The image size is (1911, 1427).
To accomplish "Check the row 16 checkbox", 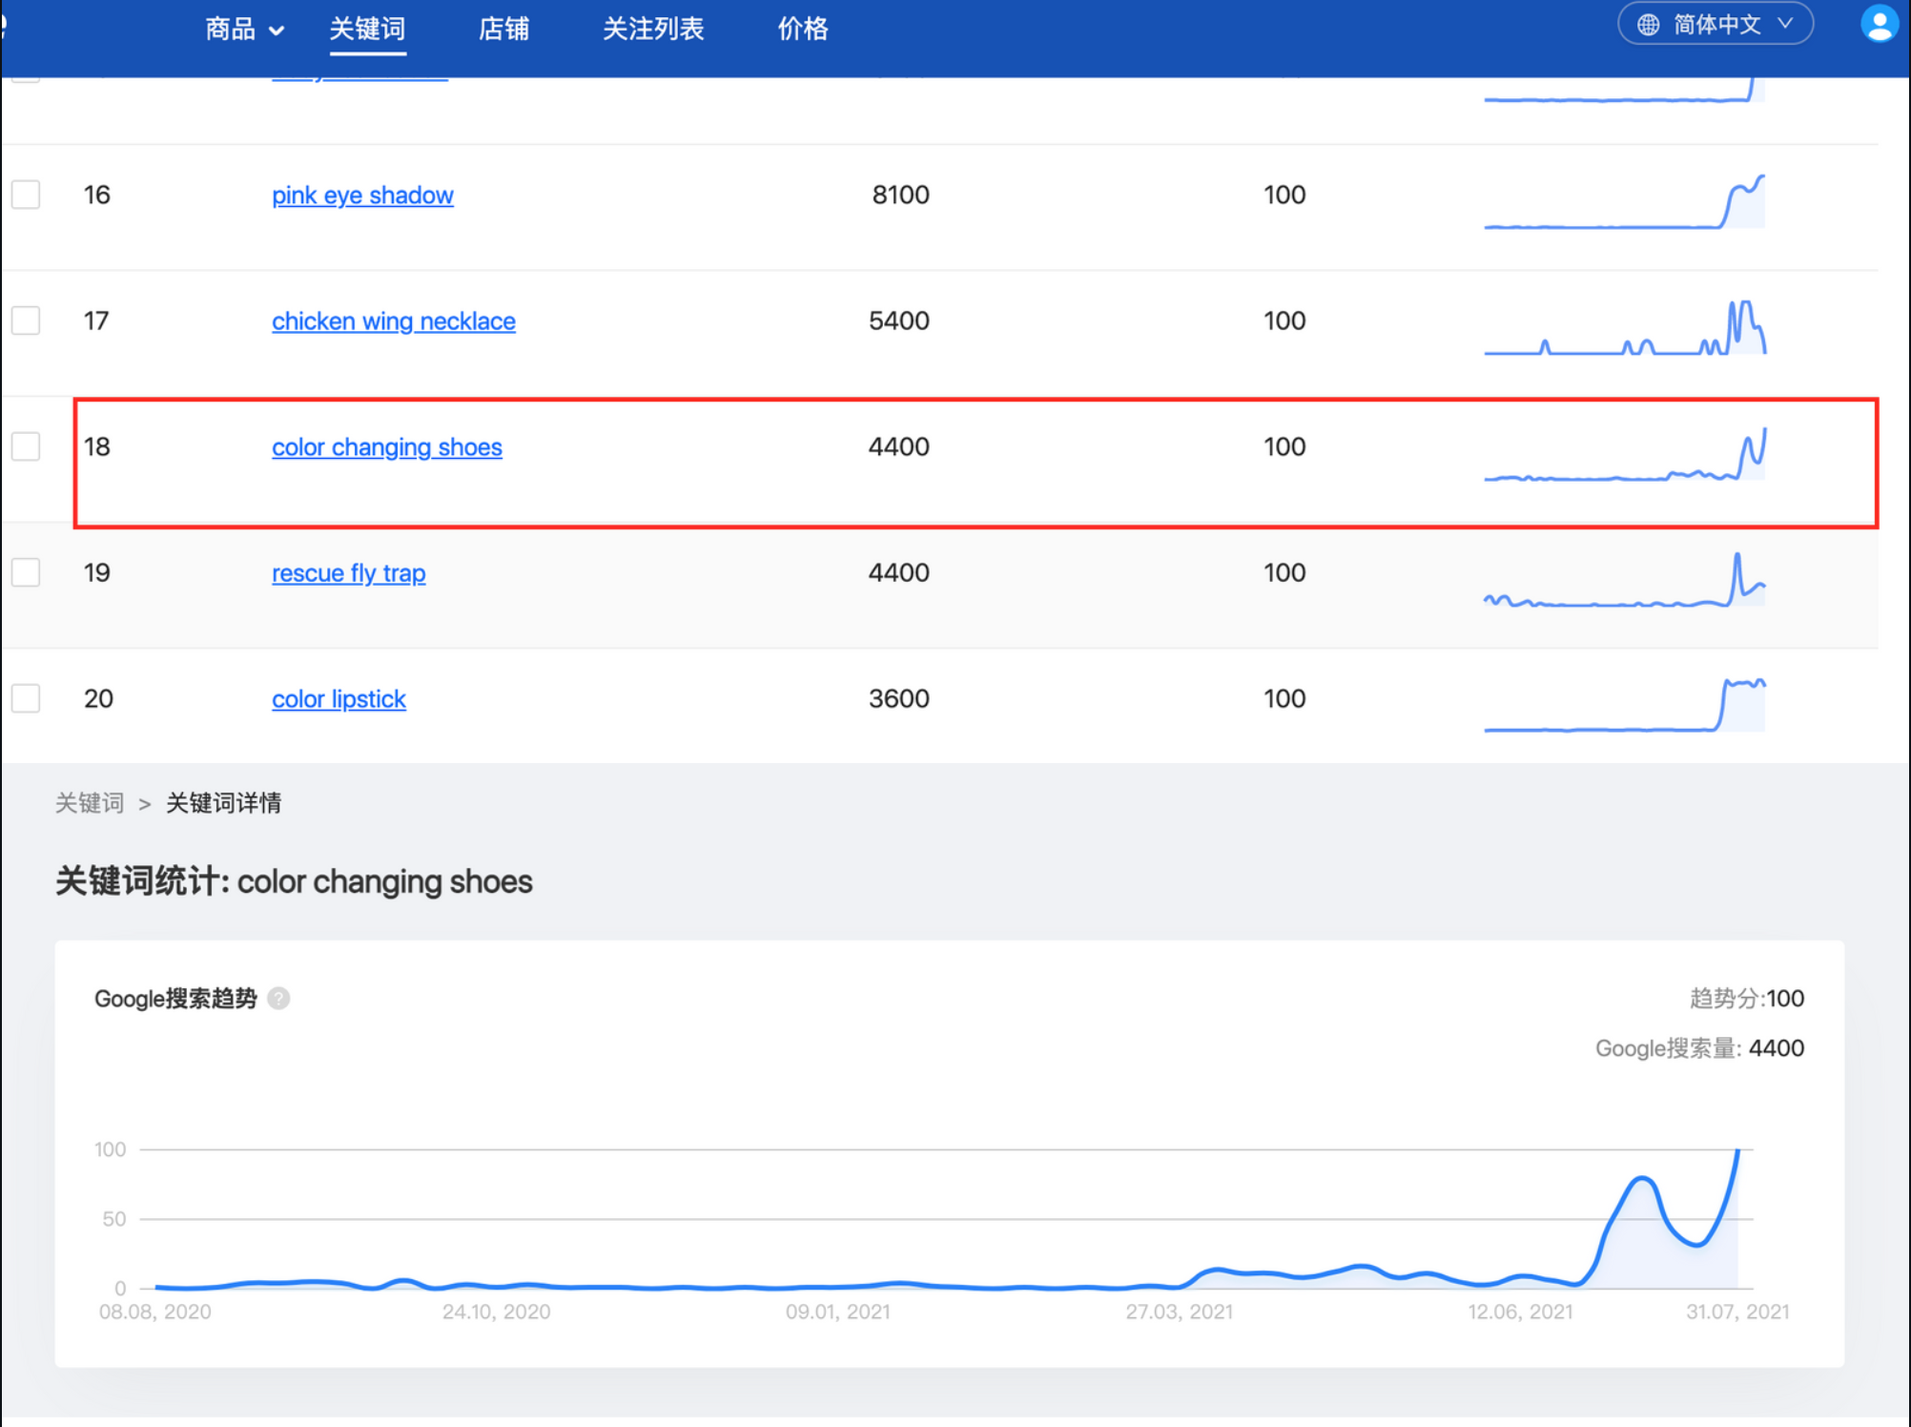I will pyautogui.click(x=26, y=195).
